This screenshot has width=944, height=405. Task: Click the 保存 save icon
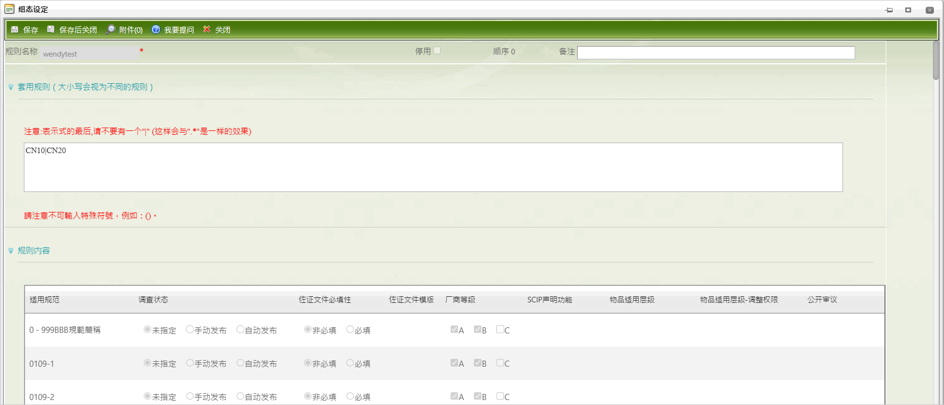[15, 29]
